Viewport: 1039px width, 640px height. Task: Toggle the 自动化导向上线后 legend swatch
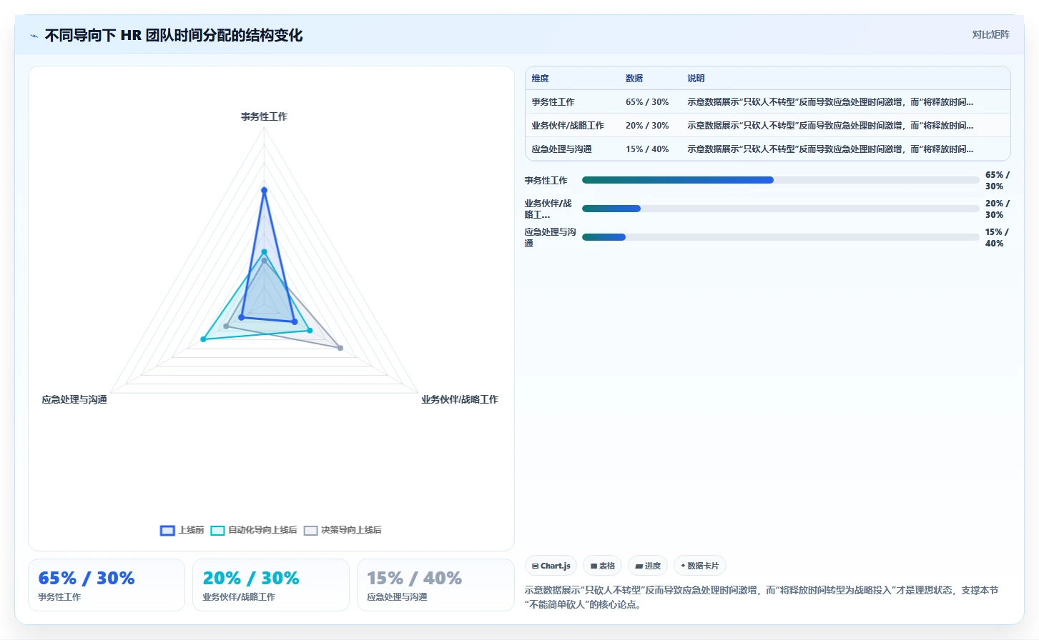[x=217, y=531]
